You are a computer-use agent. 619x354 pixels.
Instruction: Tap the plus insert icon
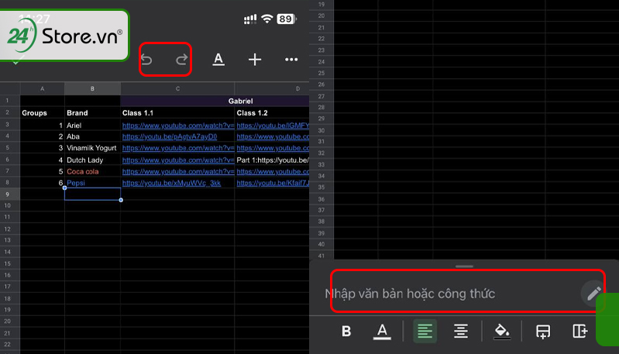[255, 60]
